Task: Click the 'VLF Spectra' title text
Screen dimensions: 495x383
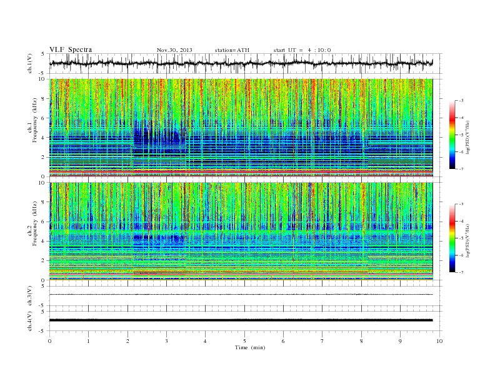Action: coord(71,49)
